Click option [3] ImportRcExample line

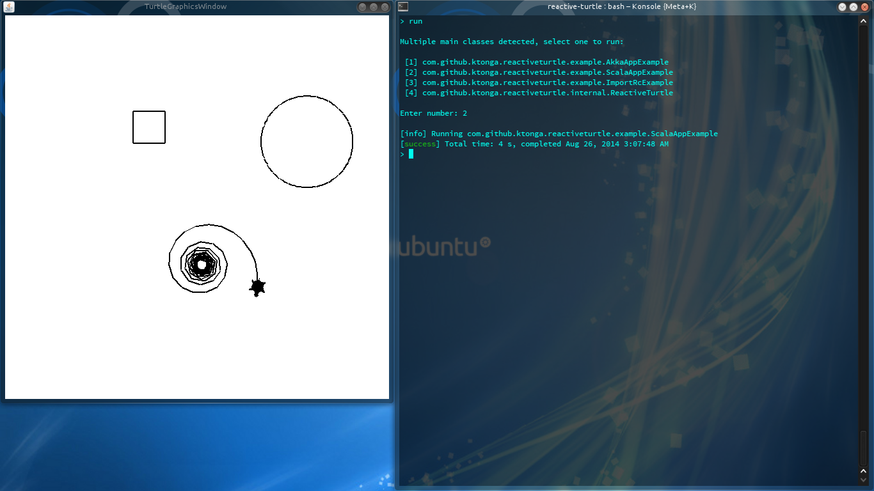[x=539, y=82]
